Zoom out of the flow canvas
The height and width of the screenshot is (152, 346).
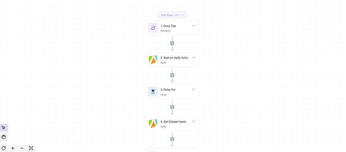point(22,148)
